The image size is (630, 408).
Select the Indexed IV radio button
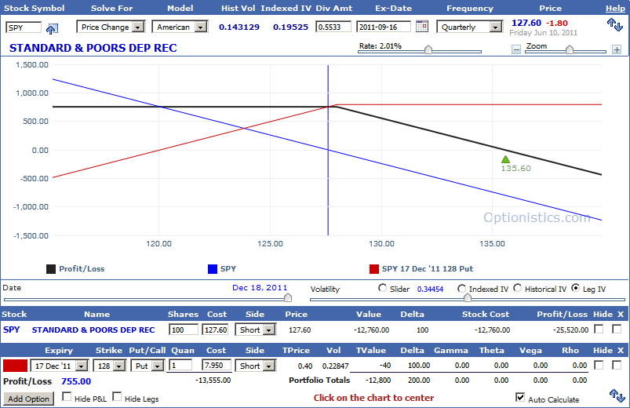click(x=461, y=288)
